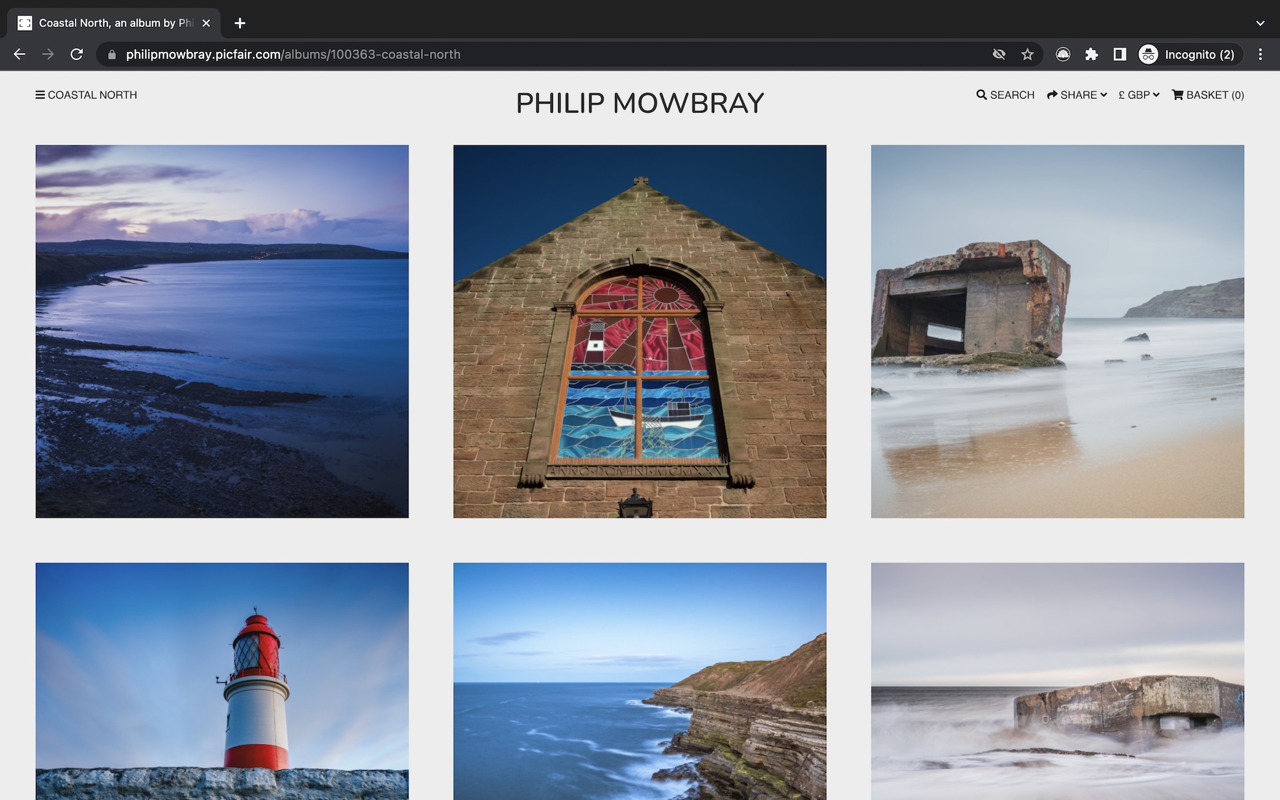The height and width of the screenshot is (800, 1280).
Task: Open the browser Extensions puzzle icon
Action: 1091,54
